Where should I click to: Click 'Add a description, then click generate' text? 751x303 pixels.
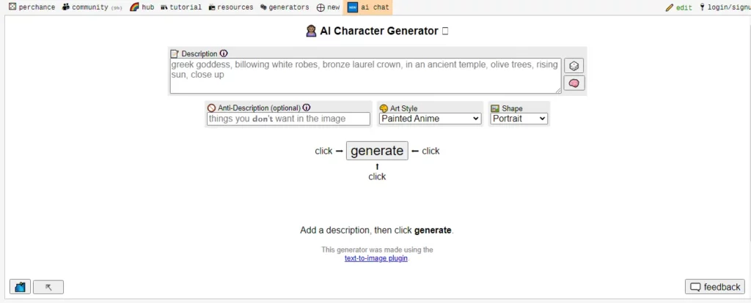[376, 230]
